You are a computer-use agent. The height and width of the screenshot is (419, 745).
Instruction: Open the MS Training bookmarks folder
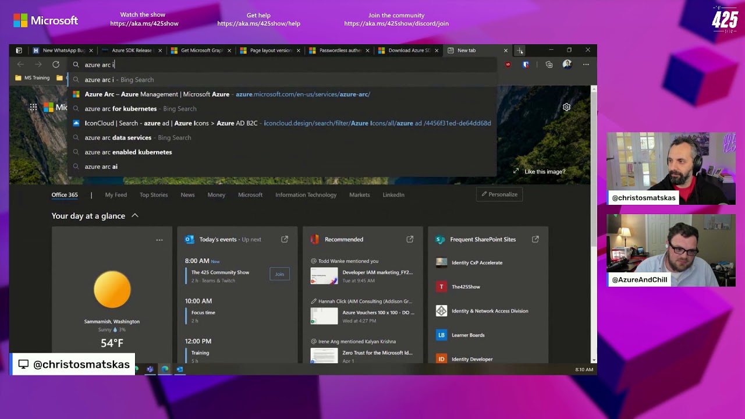tap(33, 78)
